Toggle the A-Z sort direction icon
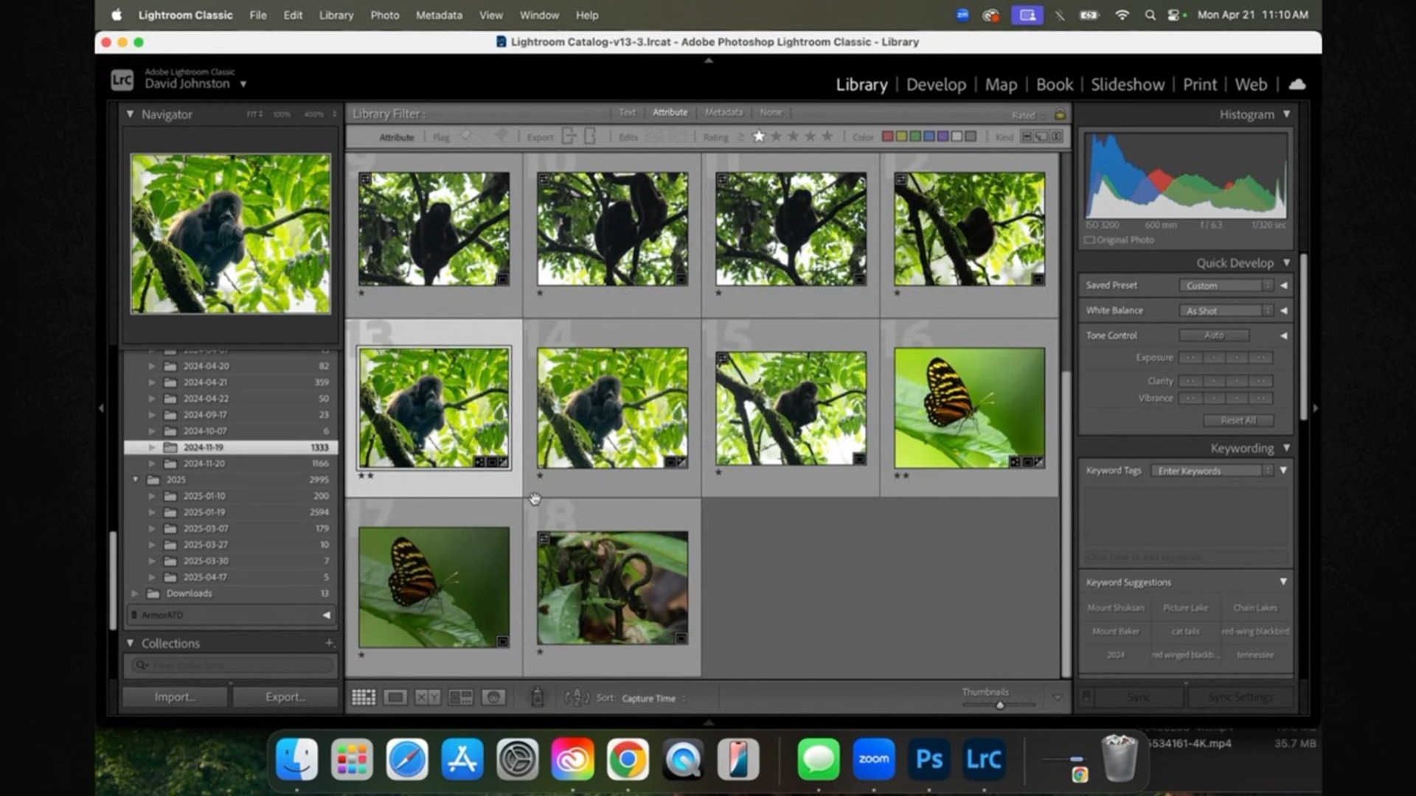This screenshot has width=1416, height=796. 577,697
